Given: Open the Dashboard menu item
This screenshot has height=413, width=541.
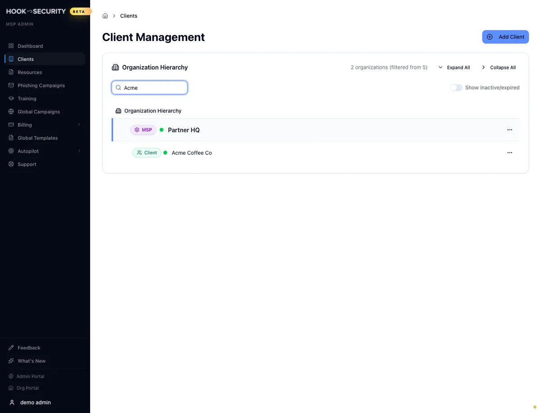Looking at the screenshot, I should coord(45,46).
